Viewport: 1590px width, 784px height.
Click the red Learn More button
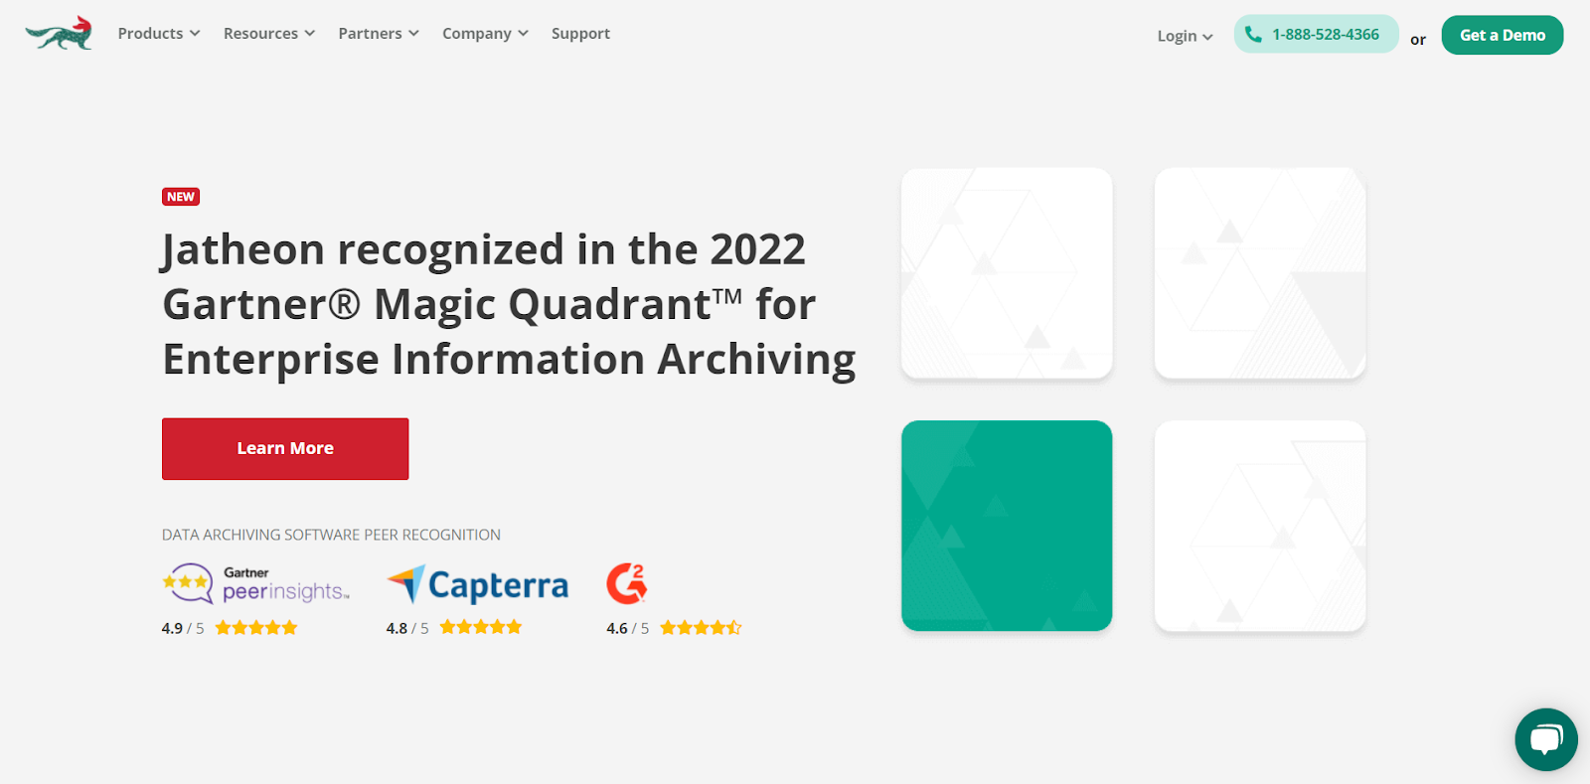[x=285, y=449]
